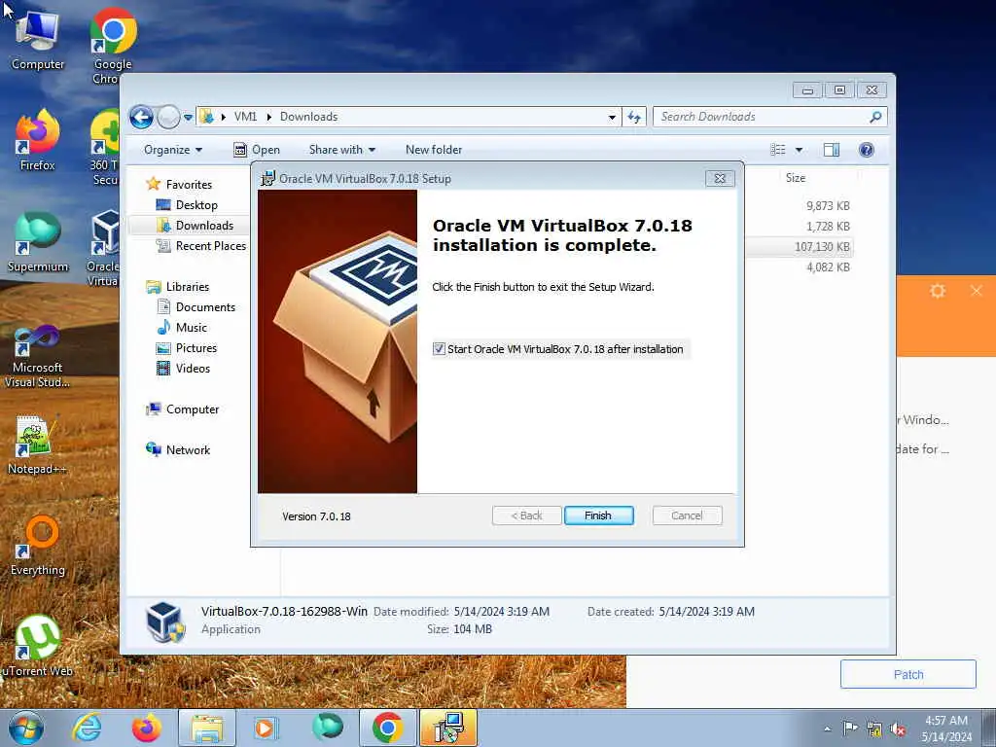Click the Action Center flag tray icon
996x747 pixels.
coord(850,729)
